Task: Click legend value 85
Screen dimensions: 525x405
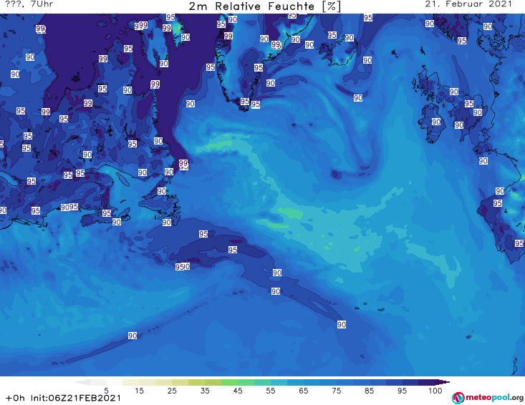Action: pyautogui.click(x=369, y=391)
